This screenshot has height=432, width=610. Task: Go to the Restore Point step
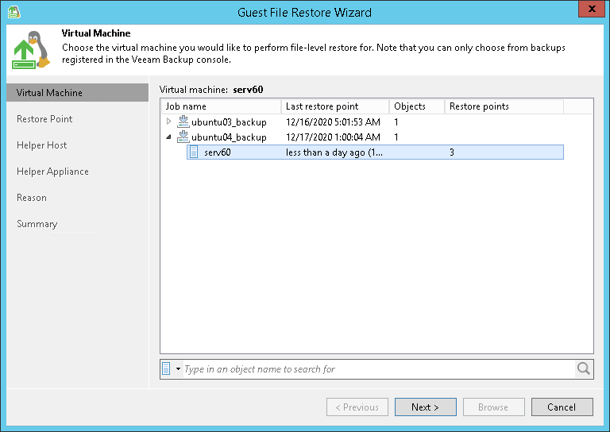coord(44,119)
